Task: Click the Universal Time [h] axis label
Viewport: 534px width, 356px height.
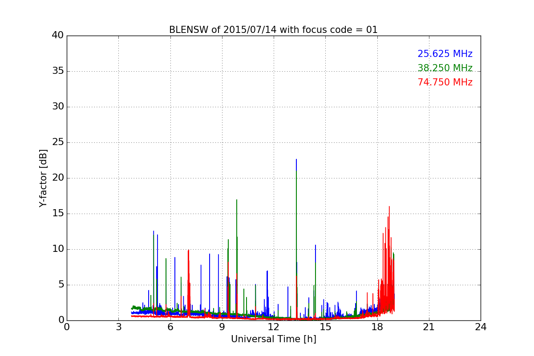Action: tap(273, 339)
